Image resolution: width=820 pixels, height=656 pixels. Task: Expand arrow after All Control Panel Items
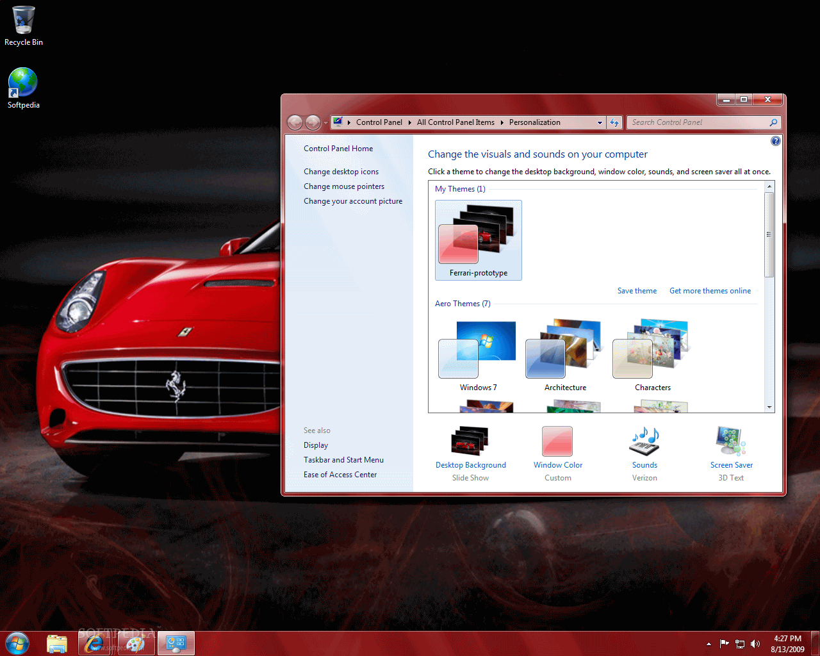[x=502, y=122]
